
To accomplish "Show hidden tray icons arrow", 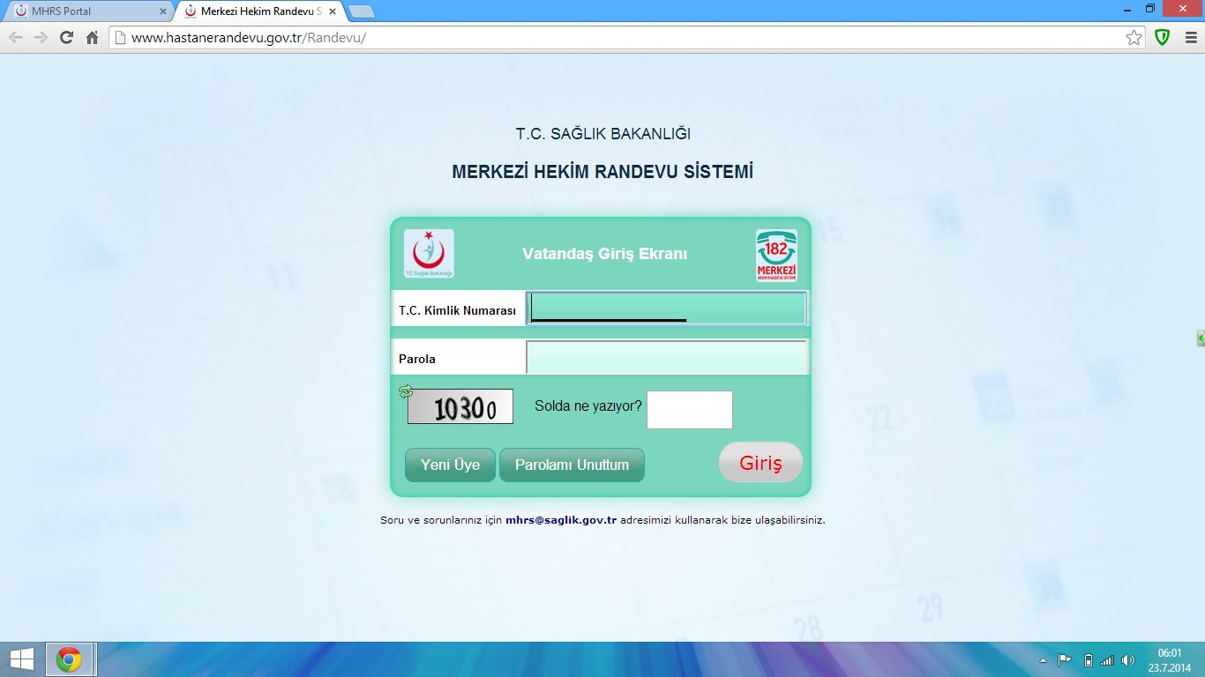I will [x=1044, y=660].
